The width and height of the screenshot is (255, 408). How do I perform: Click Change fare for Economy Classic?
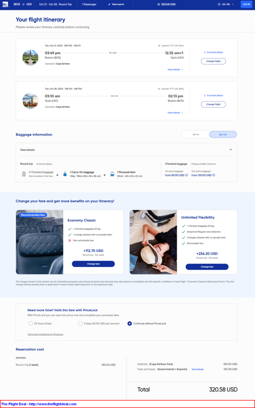coord(93,264)
